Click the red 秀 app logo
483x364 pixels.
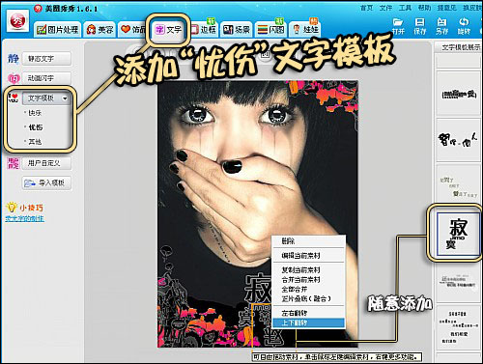[x=17, y=21]
